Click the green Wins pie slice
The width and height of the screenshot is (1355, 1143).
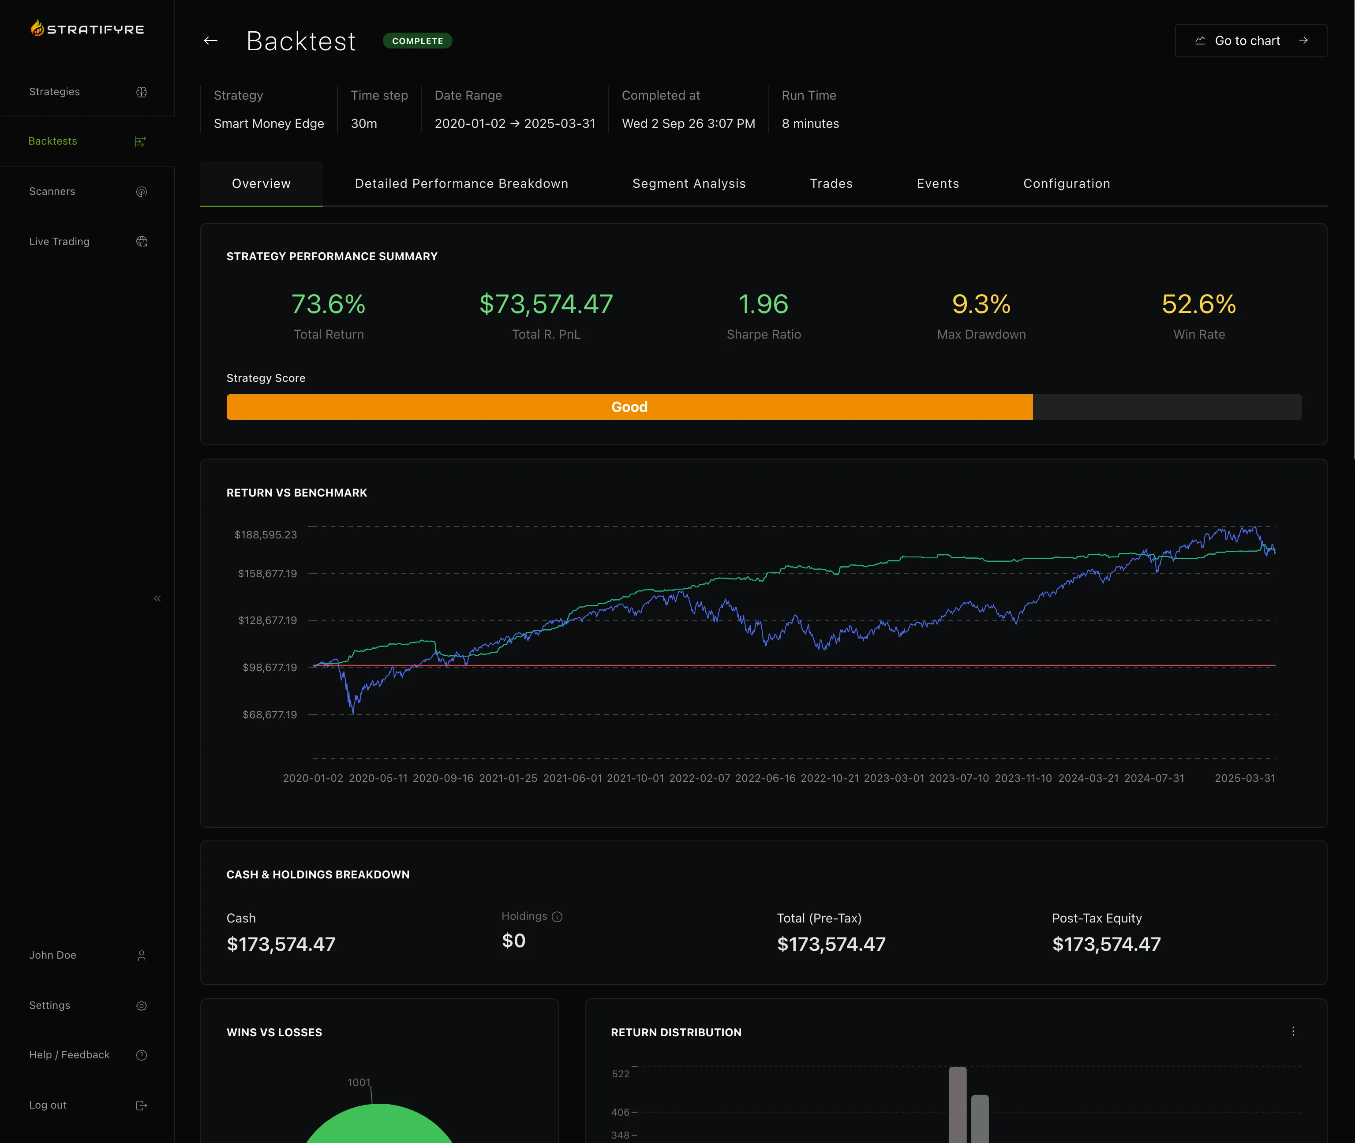pyautogui.click(x=379, y=1124)
